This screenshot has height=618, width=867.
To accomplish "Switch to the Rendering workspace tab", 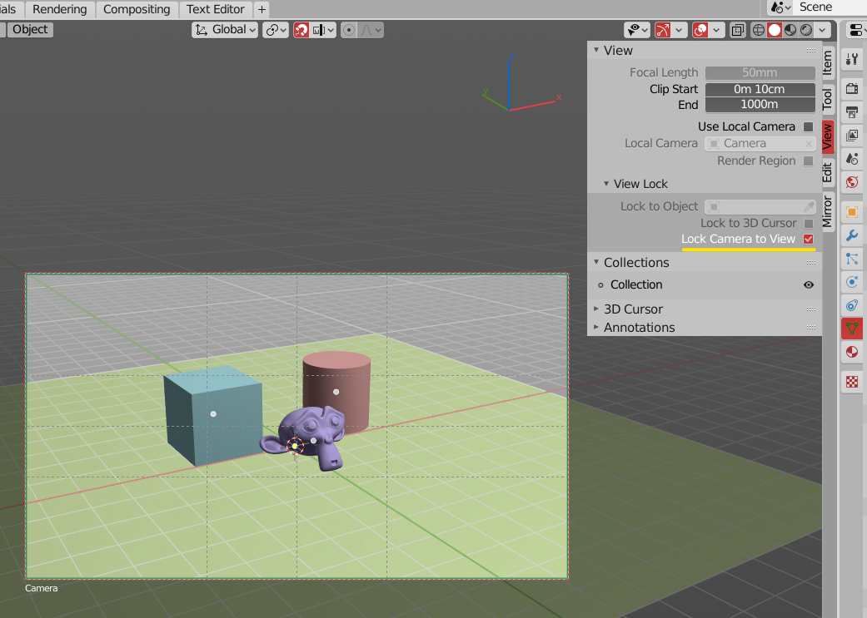I will tap(60, 9).
